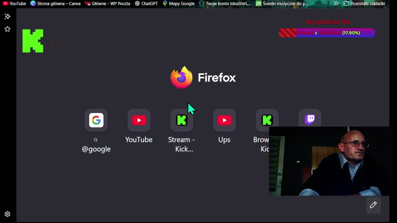
Task: Open Twoje konto IdeaShirt bookmark
Action: point(225,3)
